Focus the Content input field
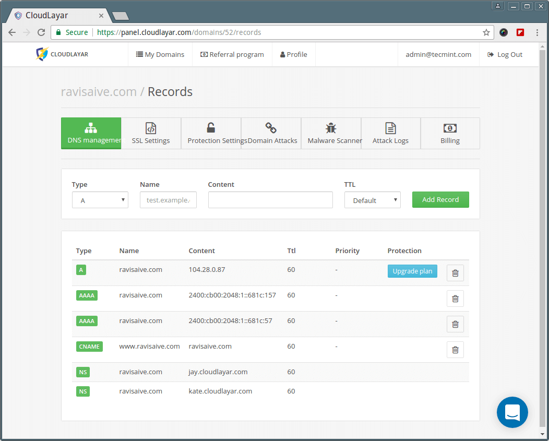 pos(270,200)
